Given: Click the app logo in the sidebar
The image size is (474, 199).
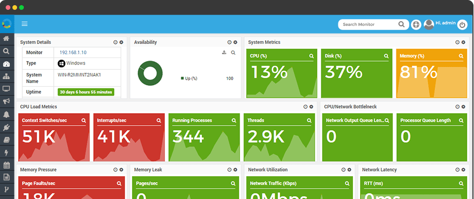Looking at the screenshot, I should [x=6, y=24].
